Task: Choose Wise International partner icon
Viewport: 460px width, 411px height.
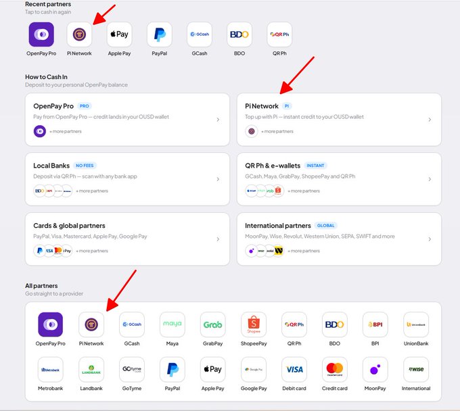Action: tap(416, 369)
